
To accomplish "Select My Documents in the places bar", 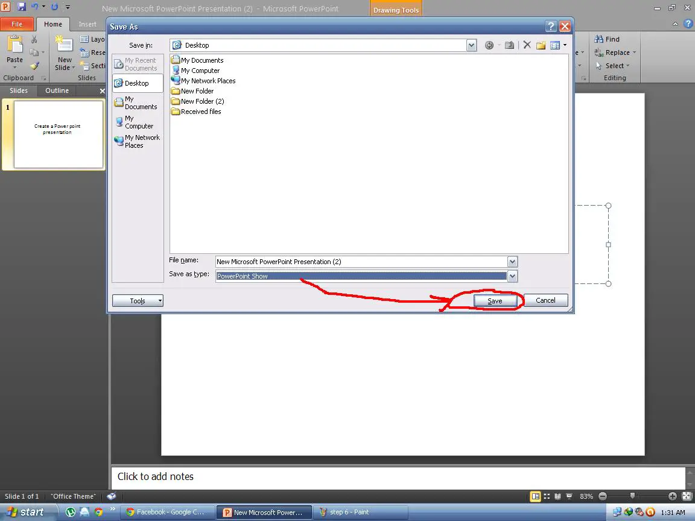I will [138, 103].
